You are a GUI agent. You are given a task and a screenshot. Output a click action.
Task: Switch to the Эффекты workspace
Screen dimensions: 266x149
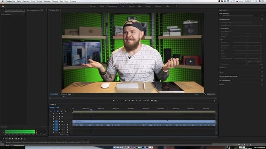point(131,6)
